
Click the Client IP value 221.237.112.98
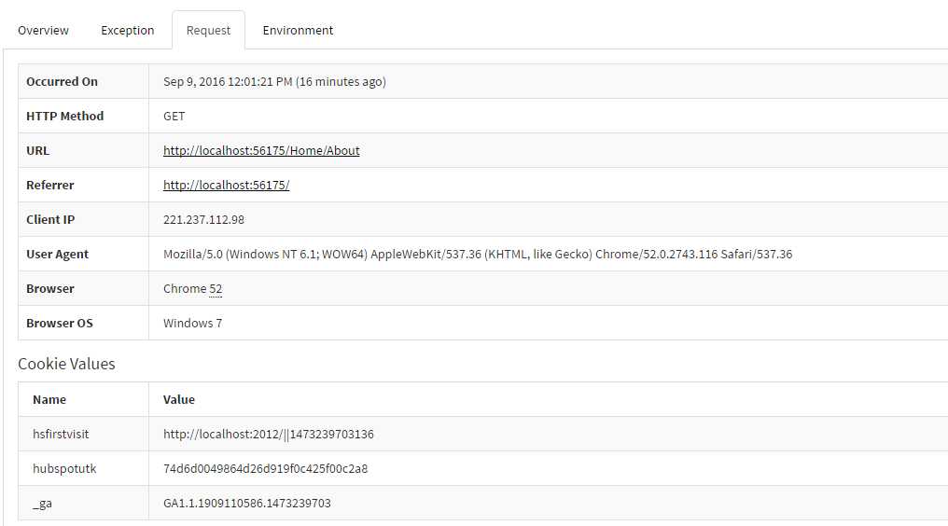pyautogui.click(x=203, y=219)
